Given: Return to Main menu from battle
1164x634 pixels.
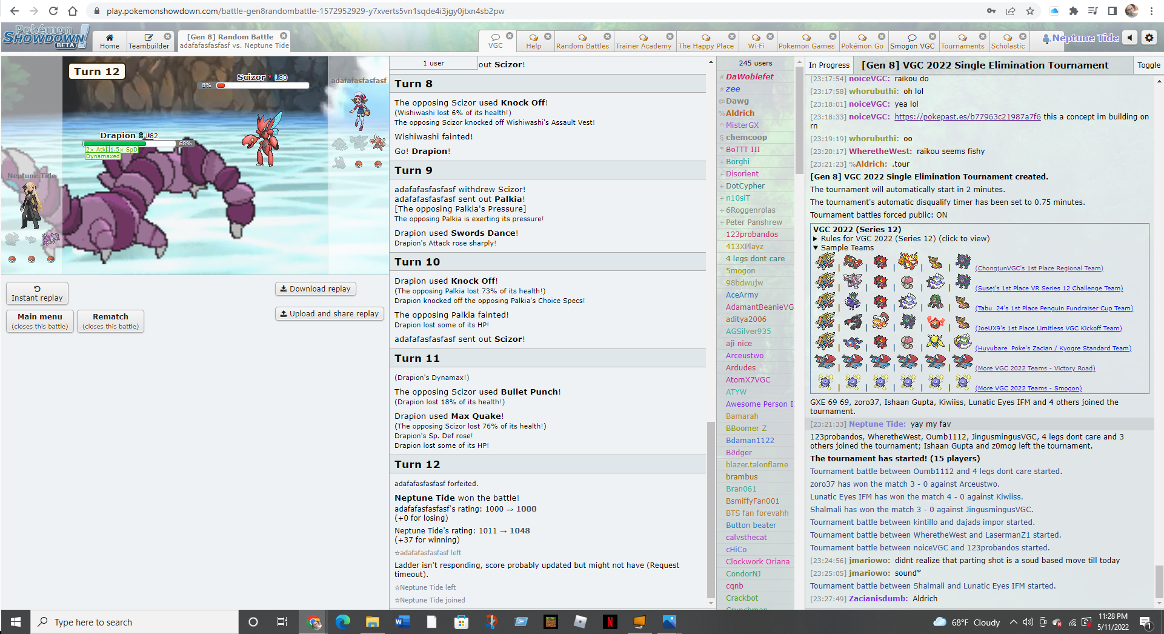Looking at the screenshot, I should coord(40,321).
